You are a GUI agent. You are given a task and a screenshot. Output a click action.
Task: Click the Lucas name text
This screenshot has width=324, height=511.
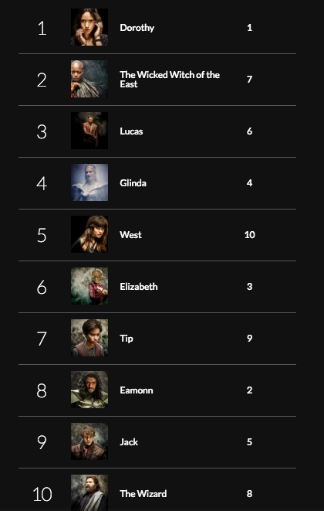(131, 131)
